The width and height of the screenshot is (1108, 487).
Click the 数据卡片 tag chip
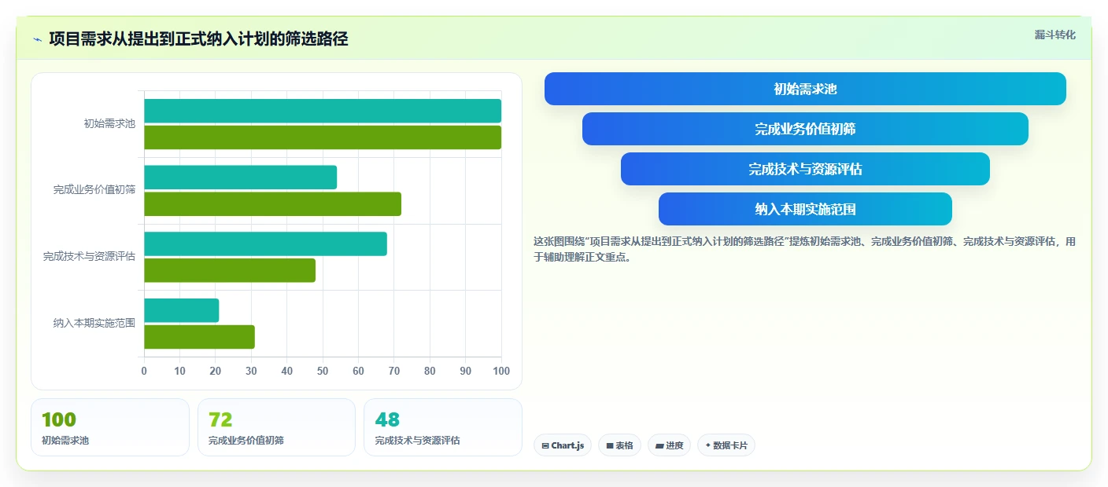pyautogui.click(x=726, y=445)
